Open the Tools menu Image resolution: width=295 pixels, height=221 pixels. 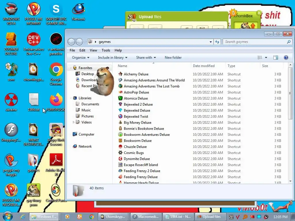[x=106, y=50]
